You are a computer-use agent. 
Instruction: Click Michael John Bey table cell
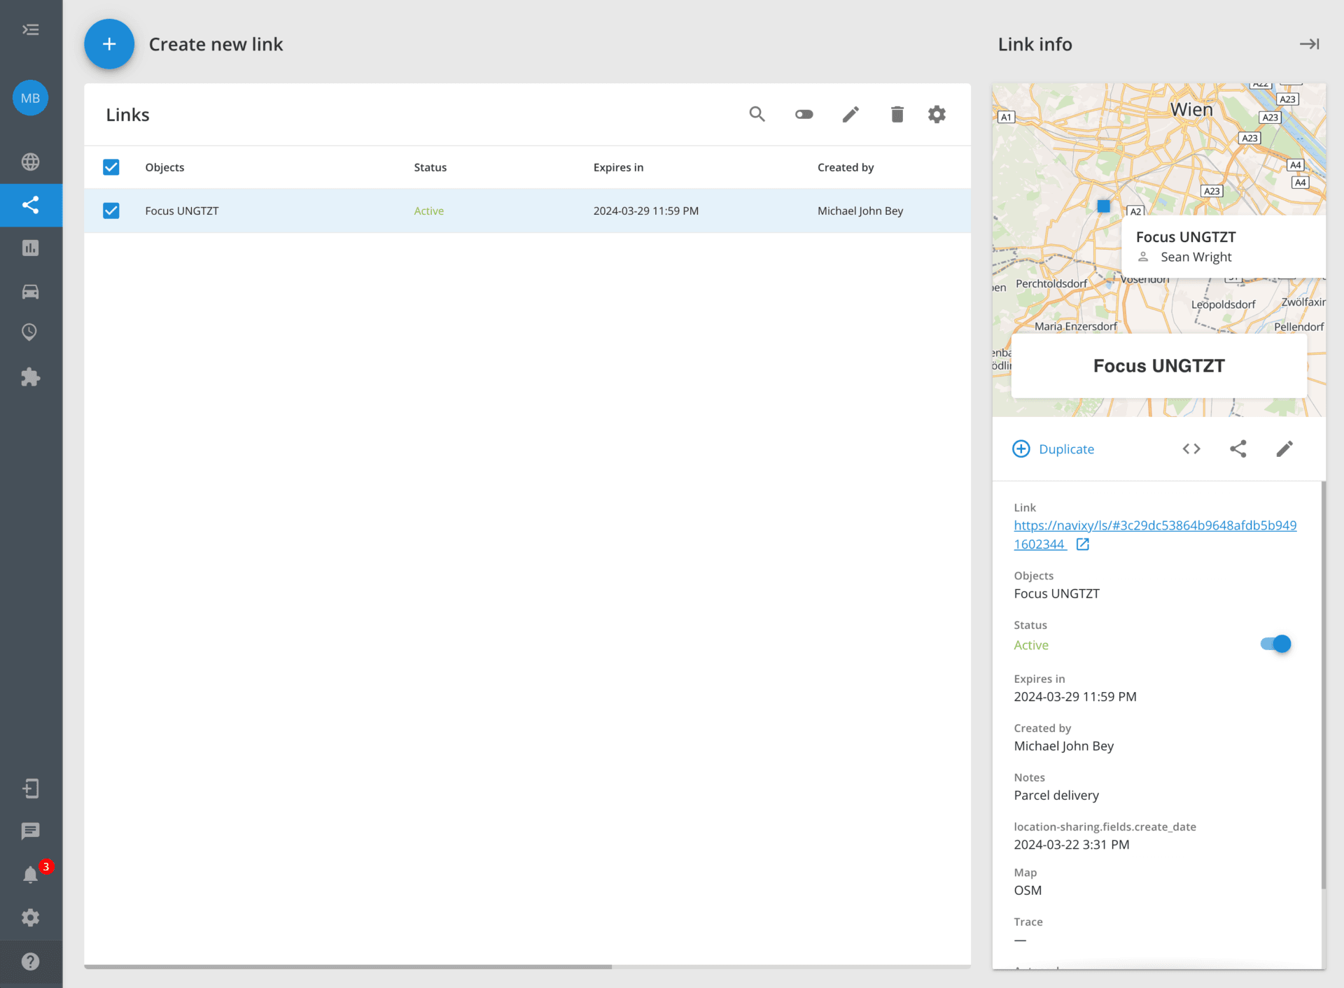[860, 211]
